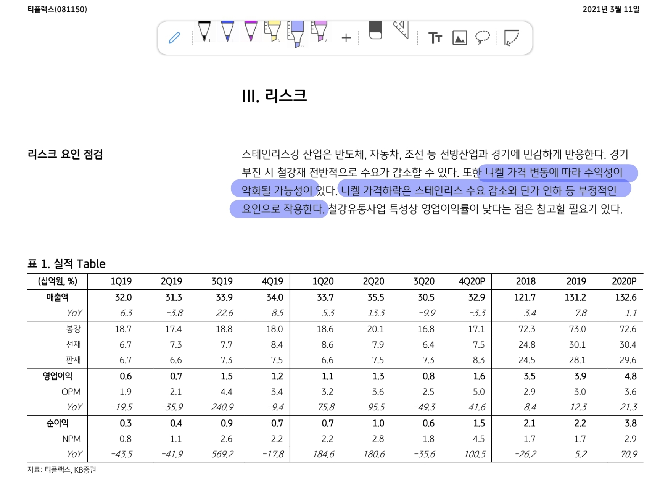660x484 pixels.
Task: Click the table title '표 1. 실적 Table'
Action: [x=66, y=264]
